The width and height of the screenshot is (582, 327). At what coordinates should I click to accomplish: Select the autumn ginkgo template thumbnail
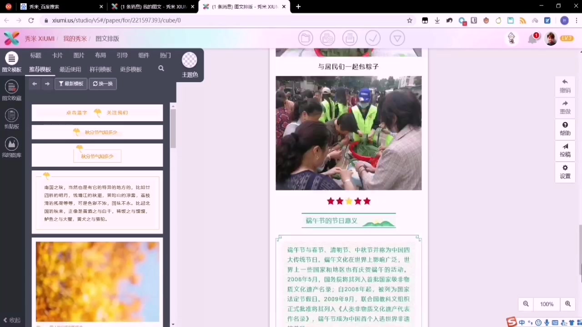pyautogui.click(x=97, y=281)
